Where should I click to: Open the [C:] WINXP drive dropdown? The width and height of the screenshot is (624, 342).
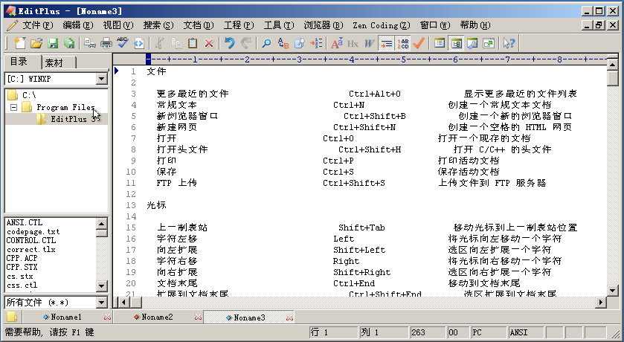[102, 79]
